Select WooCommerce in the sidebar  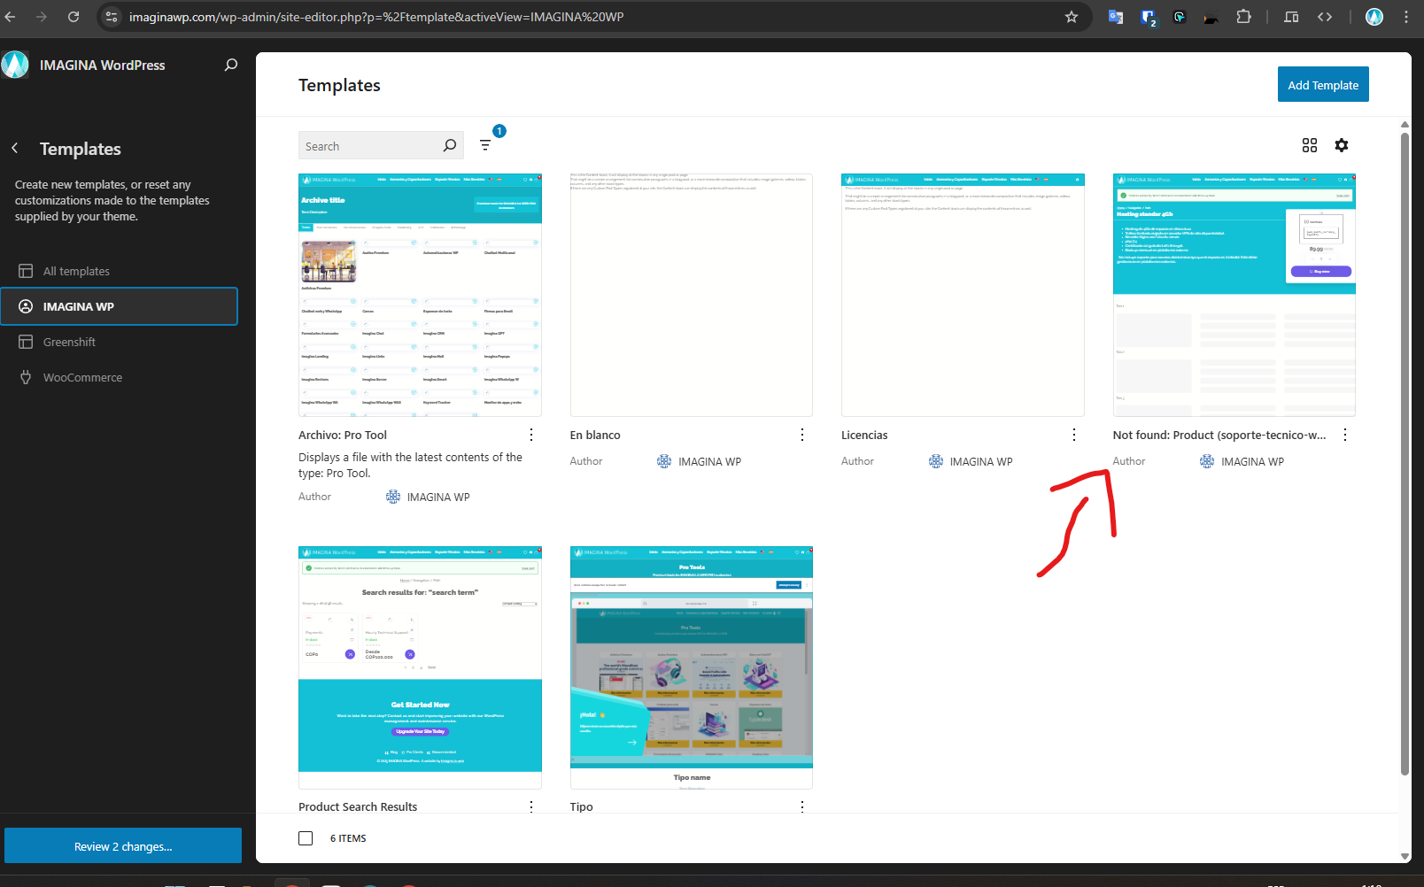120,377
